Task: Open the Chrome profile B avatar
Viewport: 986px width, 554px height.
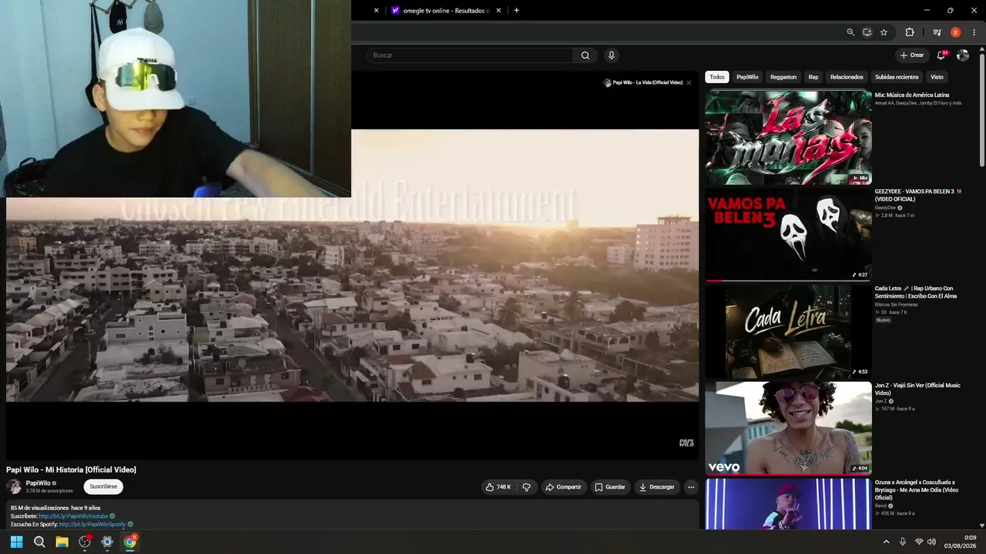Action: pyautogui.click(x=956, y=32)
